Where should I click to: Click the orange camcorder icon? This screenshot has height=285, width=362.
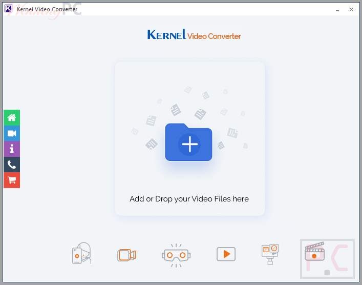(126, 255)
